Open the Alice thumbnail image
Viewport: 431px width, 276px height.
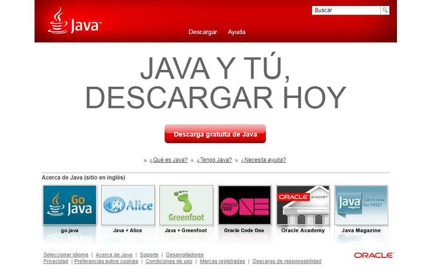128,205
